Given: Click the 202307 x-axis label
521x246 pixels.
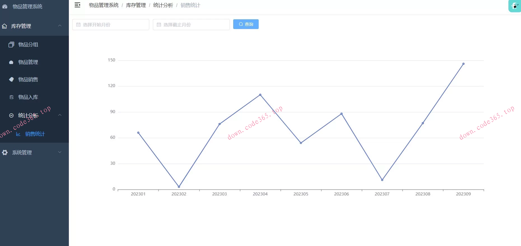Looking at the screenshot, I should [382, 194].
